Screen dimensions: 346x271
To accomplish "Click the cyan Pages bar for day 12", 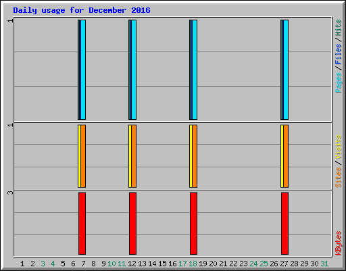I will tap(134, 70).
